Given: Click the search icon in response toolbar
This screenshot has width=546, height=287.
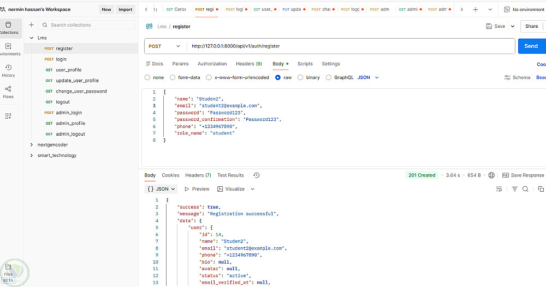Looking at the screenshot, I should click(525, 189).
